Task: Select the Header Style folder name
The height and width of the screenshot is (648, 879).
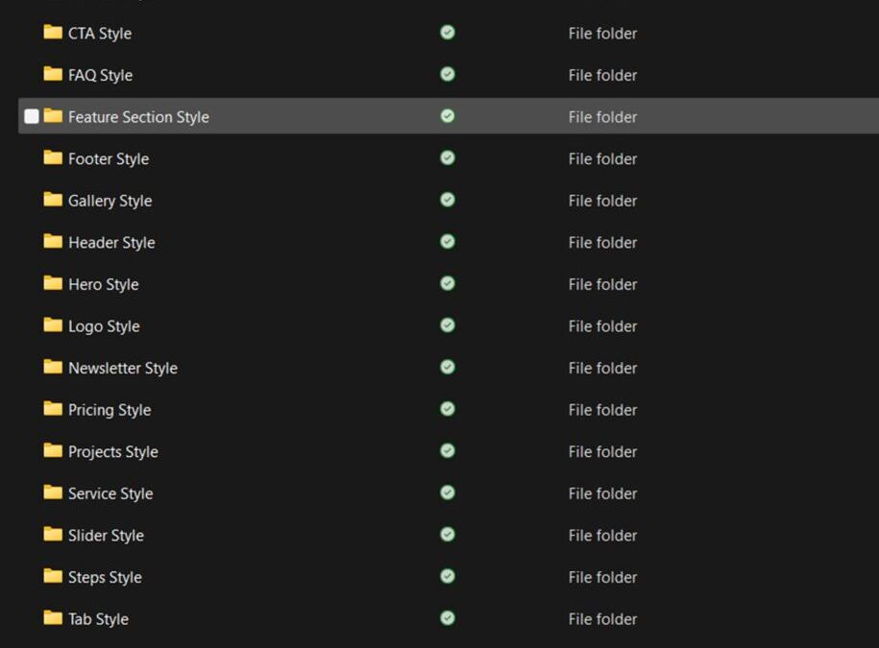Action: (111, 243)
